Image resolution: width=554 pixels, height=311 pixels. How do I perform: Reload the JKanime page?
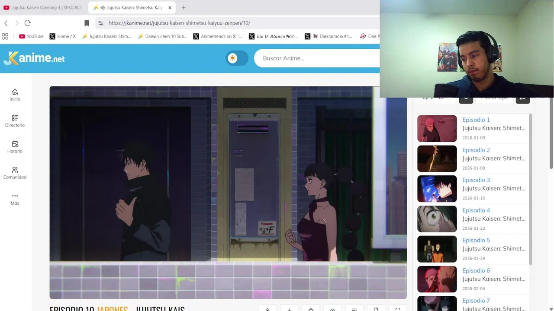[28, 23]
